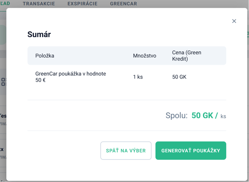
Task: Go to the partially visible Prehľad tab
Action: (x=5, y=4)
